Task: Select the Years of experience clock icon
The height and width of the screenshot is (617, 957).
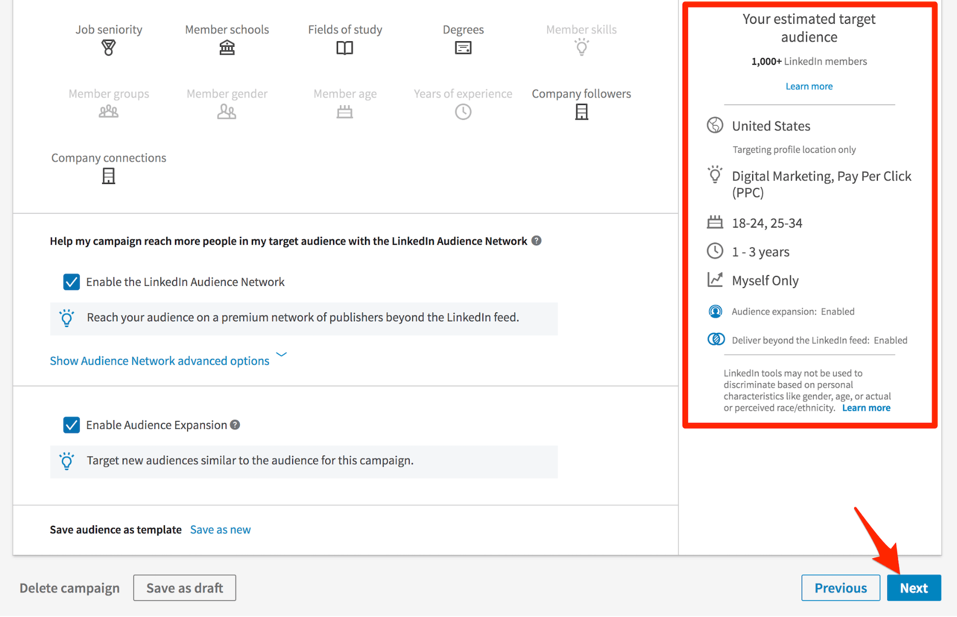Action: [x=463, y=112]
